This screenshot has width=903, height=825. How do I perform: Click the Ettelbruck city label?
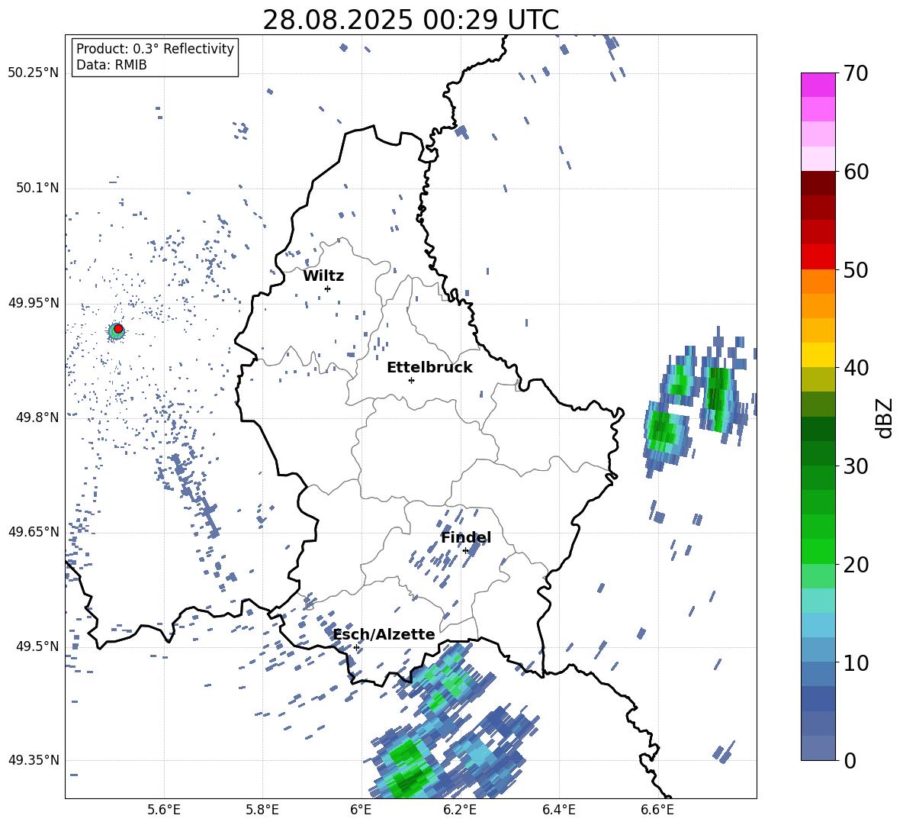coord(429,368)
